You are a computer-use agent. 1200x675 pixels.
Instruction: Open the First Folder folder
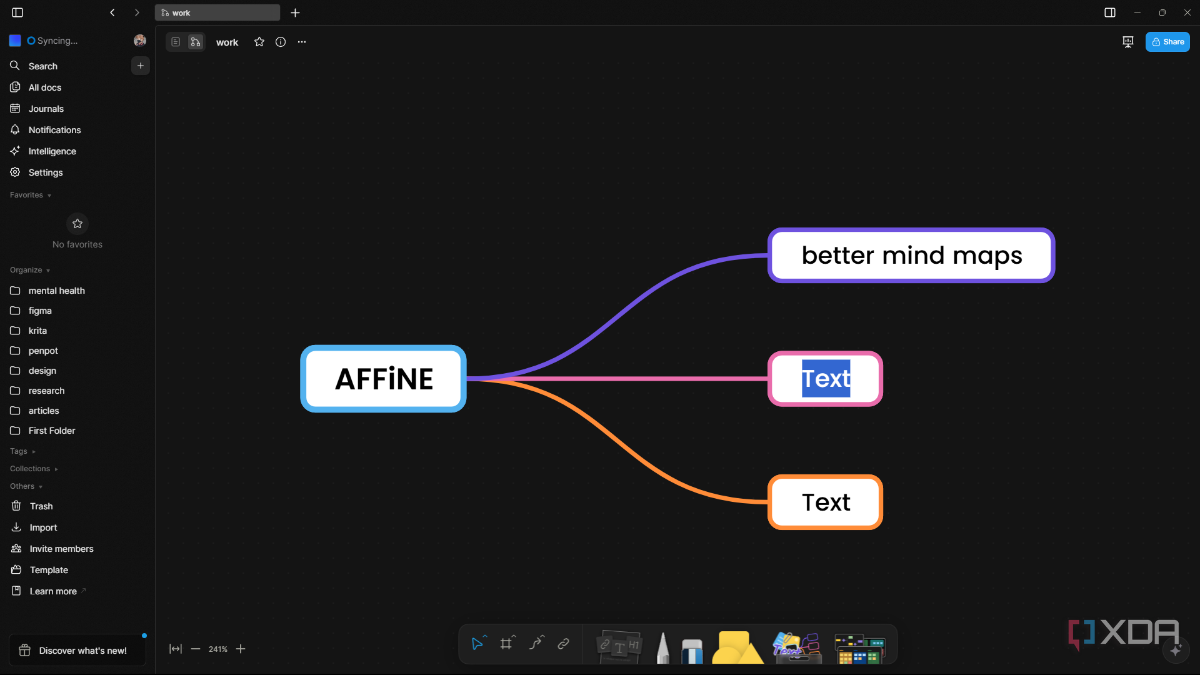point(77,431)
